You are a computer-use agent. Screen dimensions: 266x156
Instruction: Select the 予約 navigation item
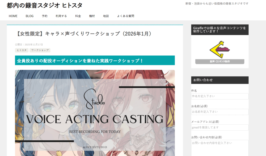[x=44, y=16]
